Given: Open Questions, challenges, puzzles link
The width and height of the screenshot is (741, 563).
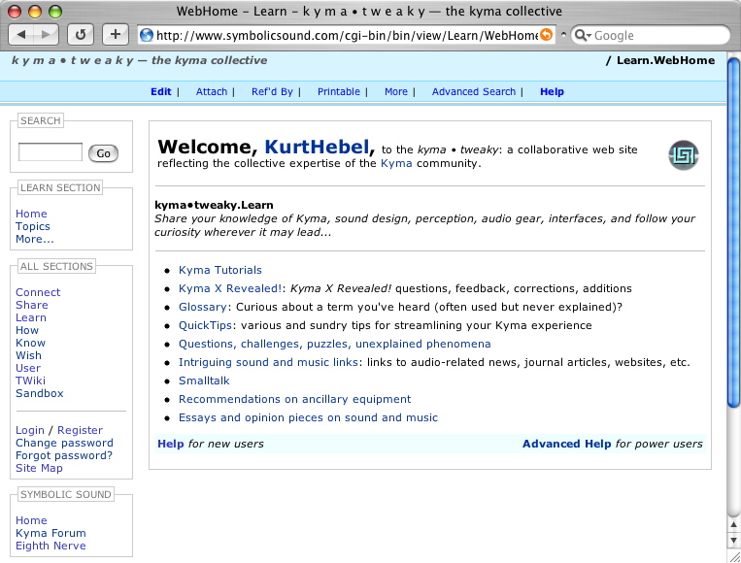Looking at the screenshot, I should pyautogui.click(x=335, y=344).
